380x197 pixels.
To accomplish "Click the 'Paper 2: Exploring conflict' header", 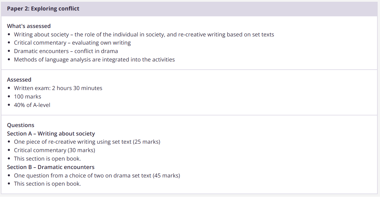I will (43, 9).
